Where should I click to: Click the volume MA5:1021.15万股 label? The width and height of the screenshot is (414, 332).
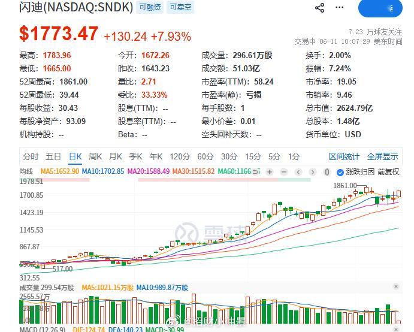108,288
